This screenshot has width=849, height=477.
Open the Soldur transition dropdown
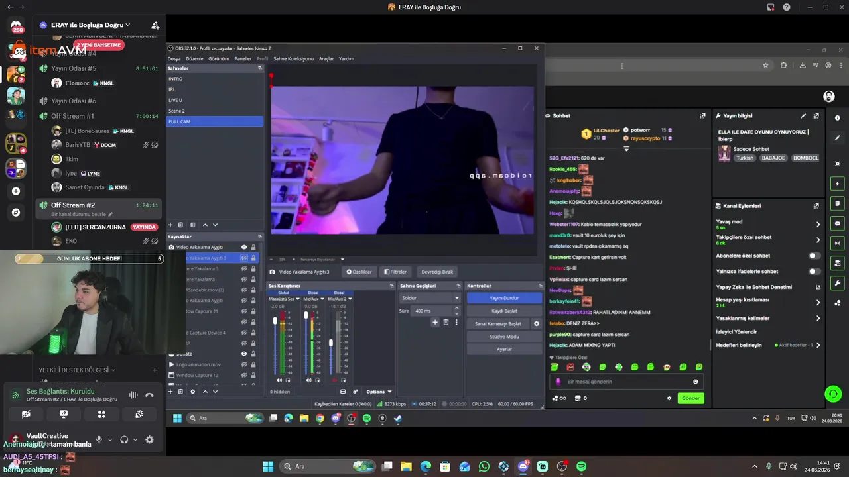(x=430, y=298)
